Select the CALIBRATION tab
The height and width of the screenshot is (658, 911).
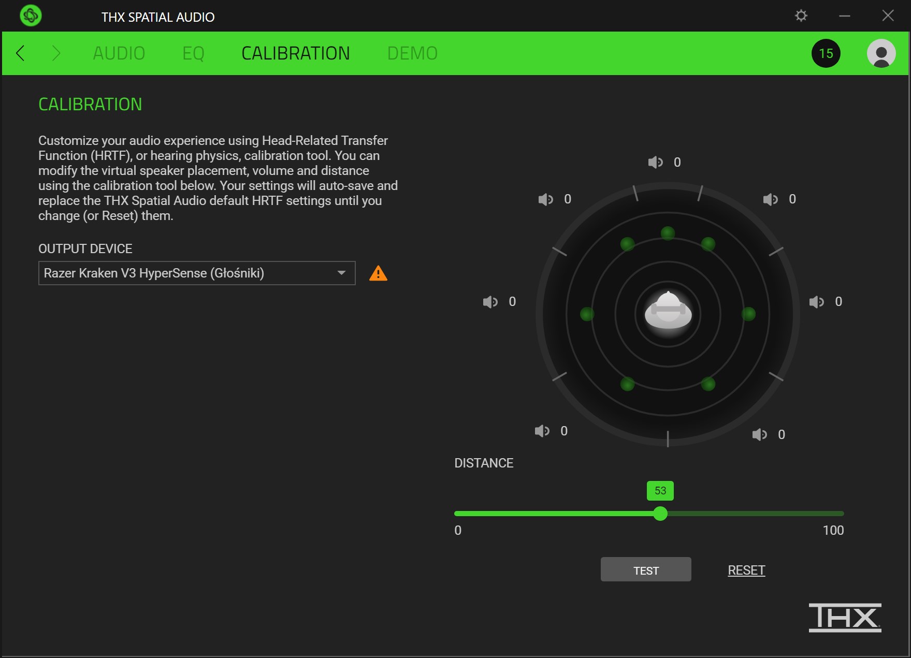coord(296,53)
